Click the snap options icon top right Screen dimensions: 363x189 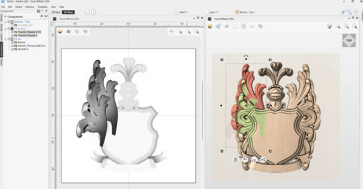[343, 12]
